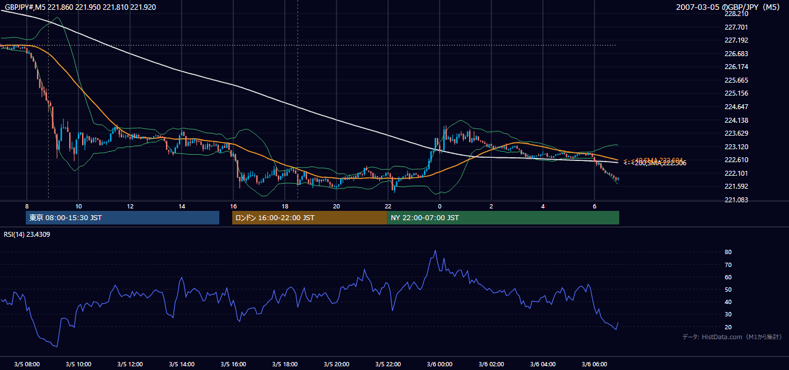
Task: Click the 3/5 18:00 bottom time label
Action: (x=285, y=364)
